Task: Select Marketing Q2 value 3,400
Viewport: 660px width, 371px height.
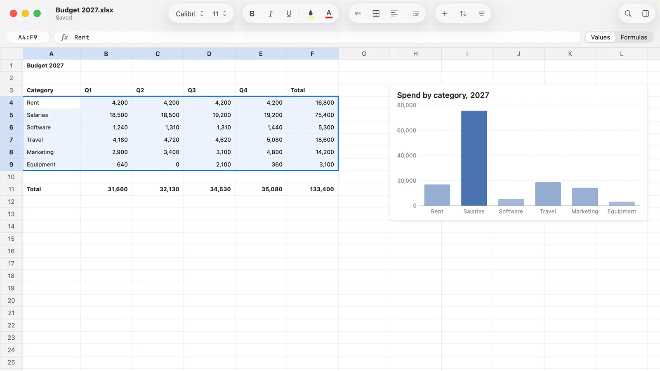Action: click(x=158, y=152)
